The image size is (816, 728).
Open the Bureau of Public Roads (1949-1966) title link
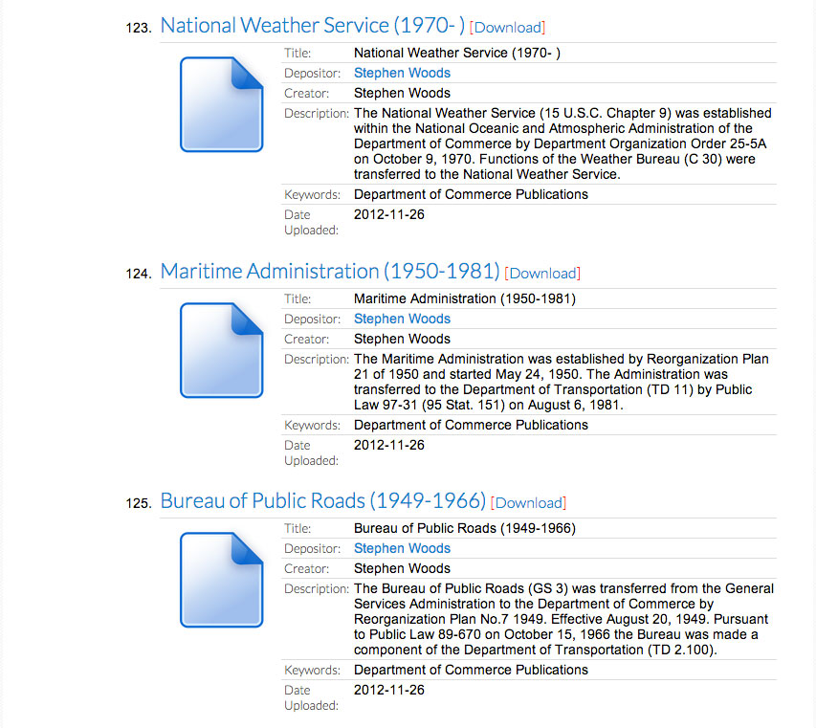point(322,500)
